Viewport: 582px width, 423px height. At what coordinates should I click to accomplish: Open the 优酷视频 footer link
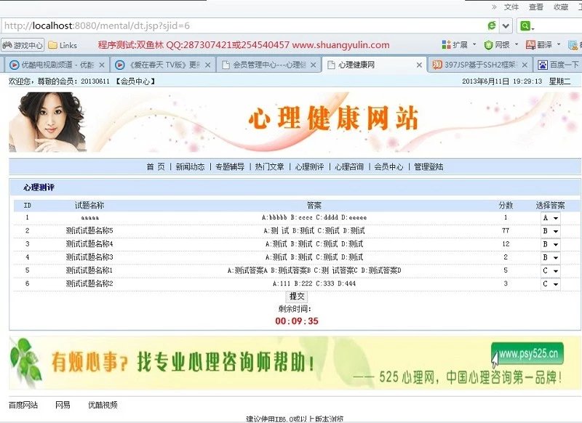tap(103, 405)
